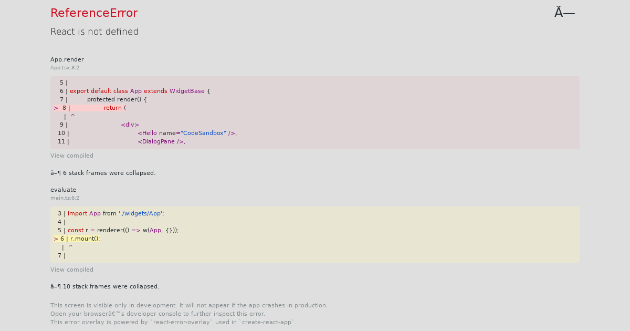Expand the 6 collapsed stack frames

point(102,172)
